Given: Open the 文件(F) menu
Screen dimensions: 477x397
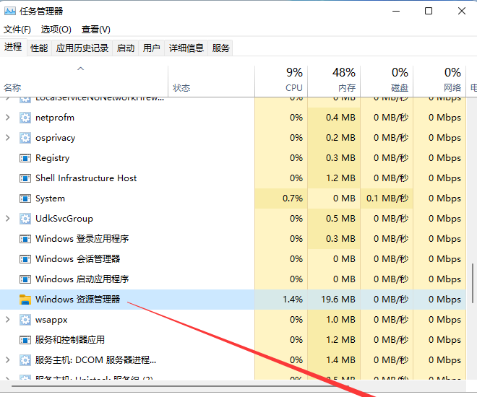Looking at the screenshot, I should tap(17, 30).
